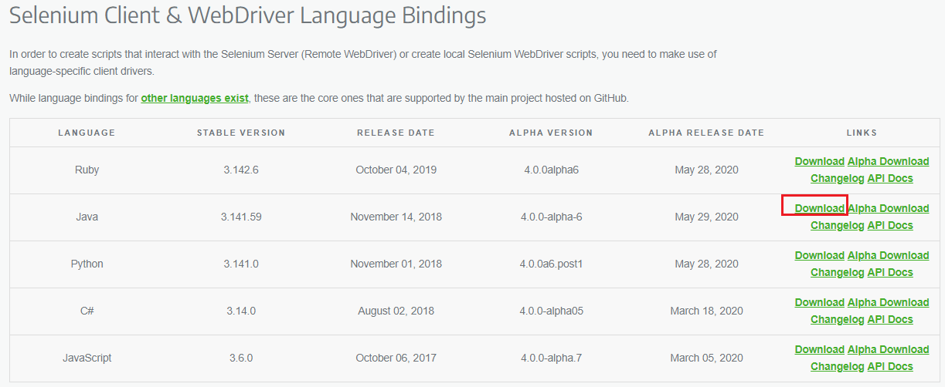
Task: Open Alpha Download for Ruby
Action: tap(888, 161)
